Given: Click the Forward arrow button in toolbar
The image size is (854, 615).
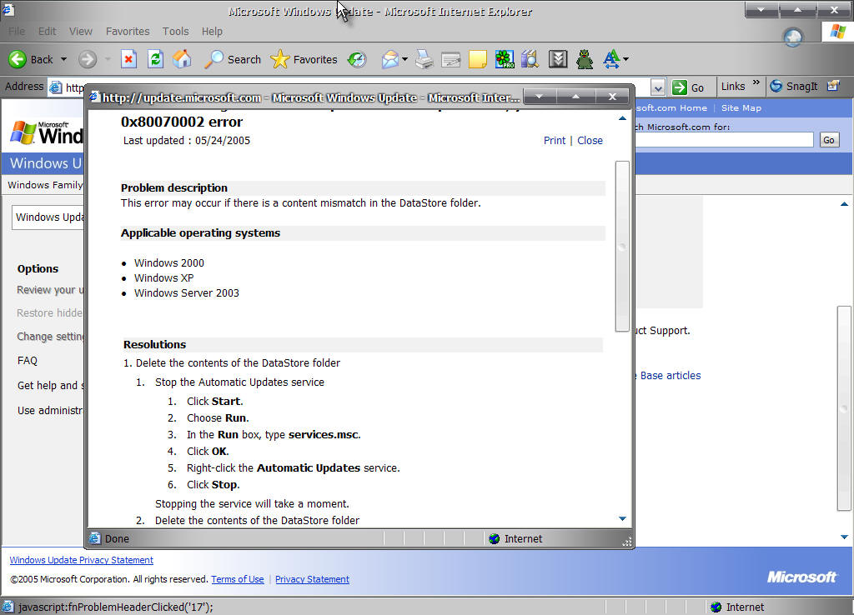Looking at the screenshot, I should pos(87,59).
